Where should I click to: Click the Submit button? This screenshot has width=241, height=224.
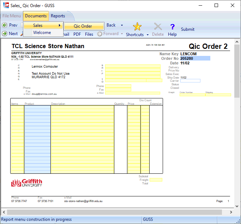pyautogui.click(x=187, y=29)
